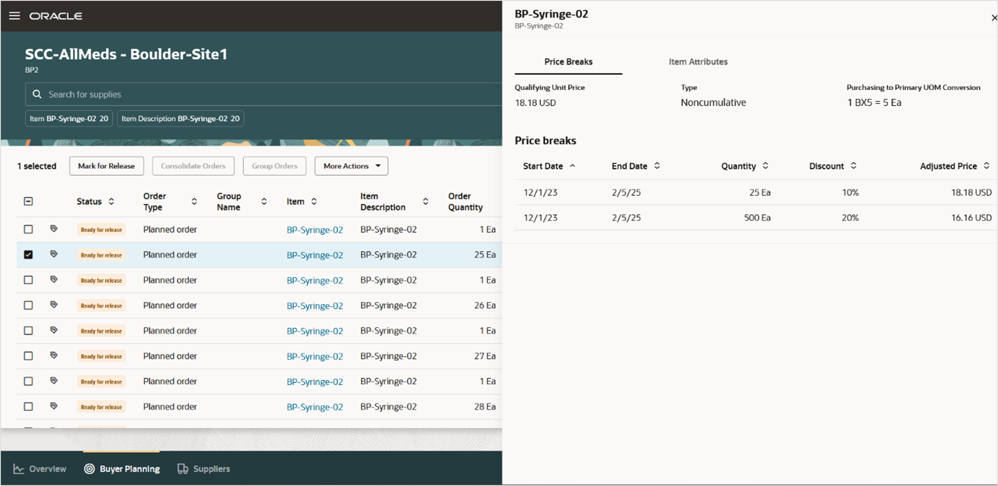Open the Suppliers bottom tab

pos(204,469)
